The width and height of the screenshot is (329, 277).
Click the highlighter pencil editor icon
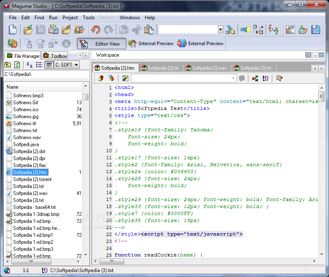[x=125, y=78]
